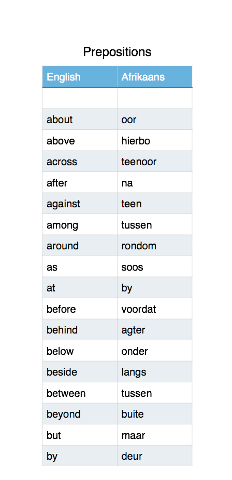Select the English cell 'at'

pyautogui.click(x=80, y=288)
